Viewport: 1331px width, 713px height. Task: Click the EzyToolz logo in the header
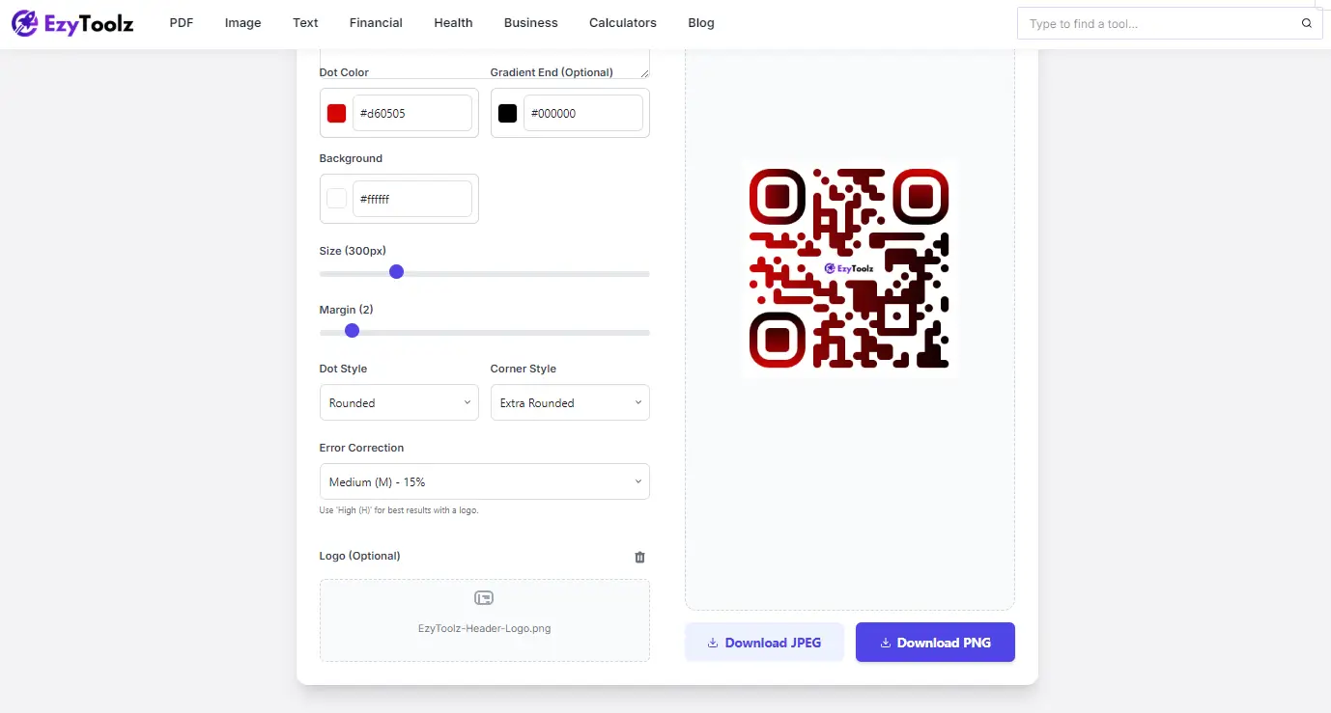(x=72, y=23)
